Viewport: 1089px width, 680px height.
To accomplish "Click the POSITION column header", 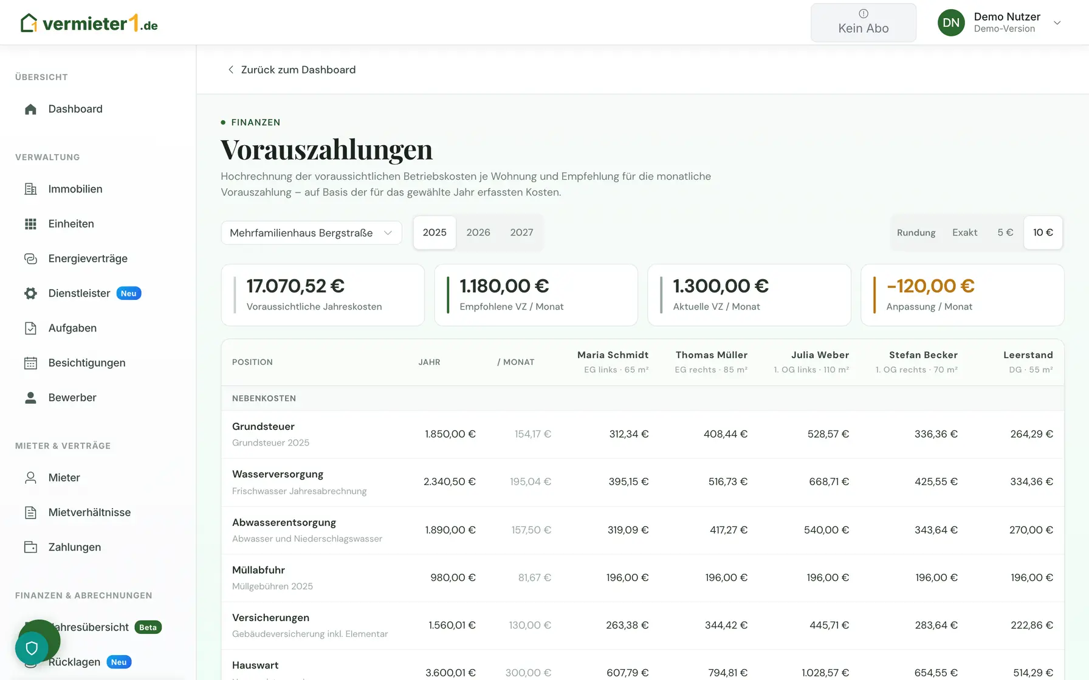I will click(x=252, y=362).
